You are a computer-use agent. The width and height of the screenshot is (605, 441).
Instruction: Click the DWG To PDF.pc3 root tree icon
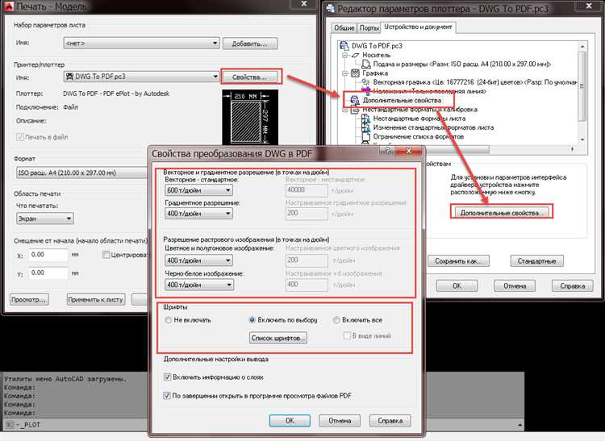click(x=344, y=46)
